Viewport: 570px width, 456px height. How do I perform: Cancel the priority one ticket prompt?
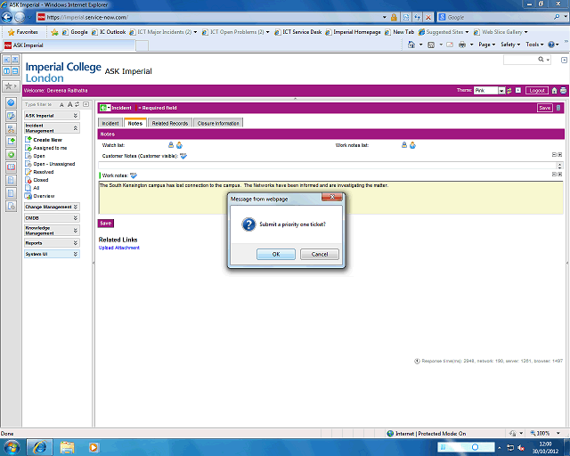319,254
